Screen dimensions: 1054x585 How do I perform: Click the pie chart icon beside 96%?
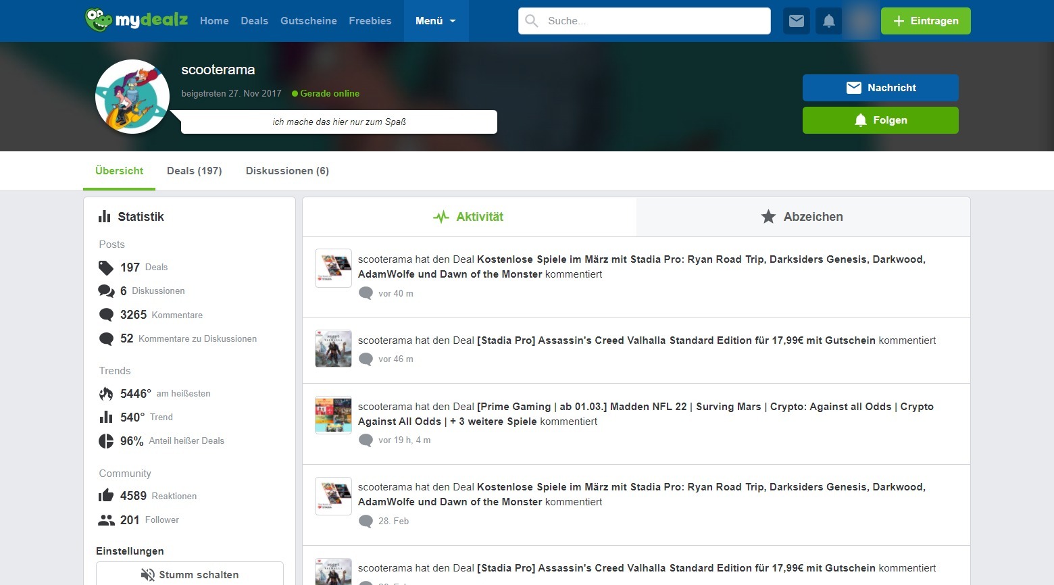coord(106,441)
